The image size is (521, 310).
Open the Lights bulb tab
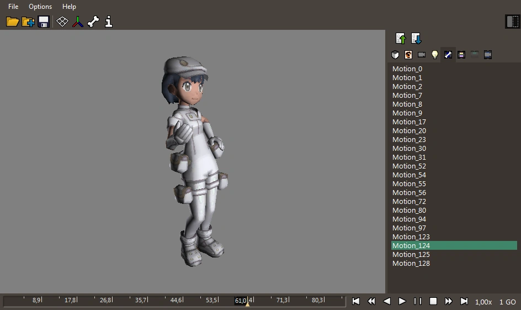435,55
